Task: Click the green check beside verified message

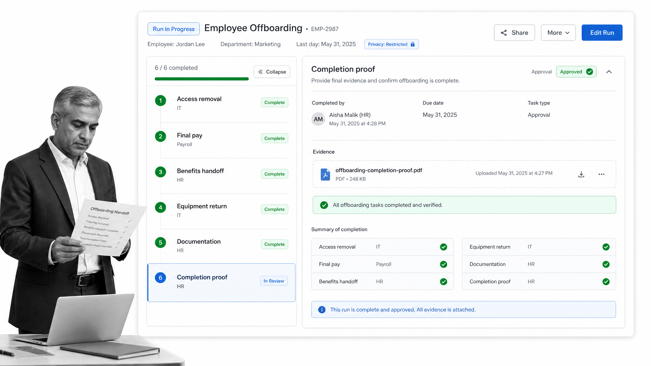Action: point(324,205)
